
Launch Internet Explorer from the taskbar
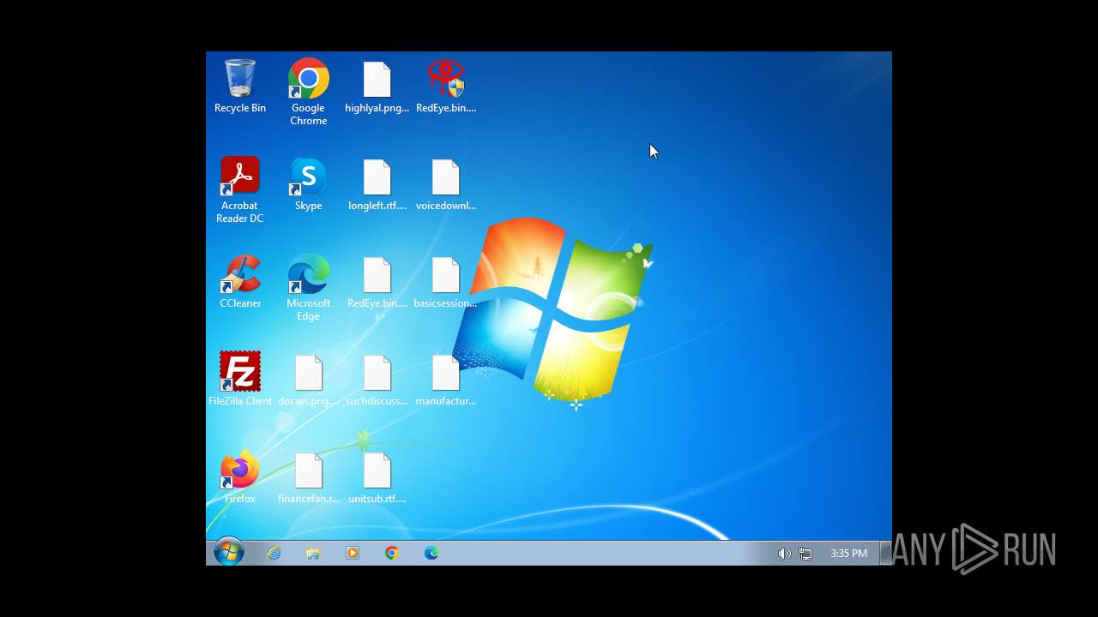coord(274,553)
